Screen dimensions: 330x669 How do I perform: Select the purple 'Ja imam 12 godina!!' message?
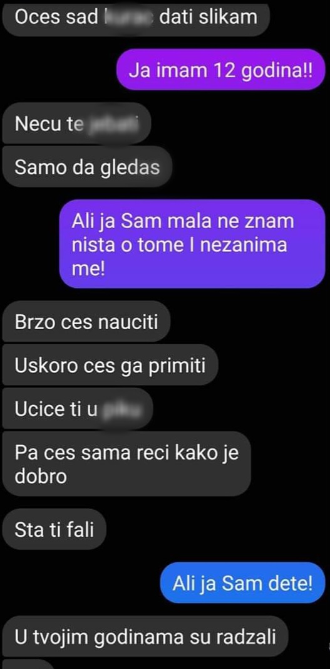[x=221, y=70]
